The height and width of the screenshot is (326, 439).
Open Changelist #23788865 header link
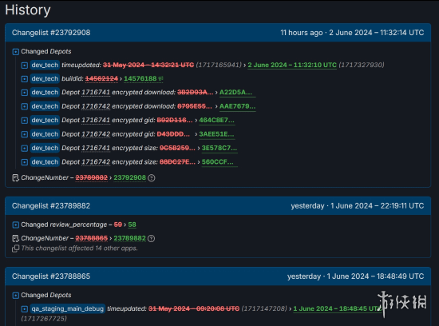tap(51, 276)
